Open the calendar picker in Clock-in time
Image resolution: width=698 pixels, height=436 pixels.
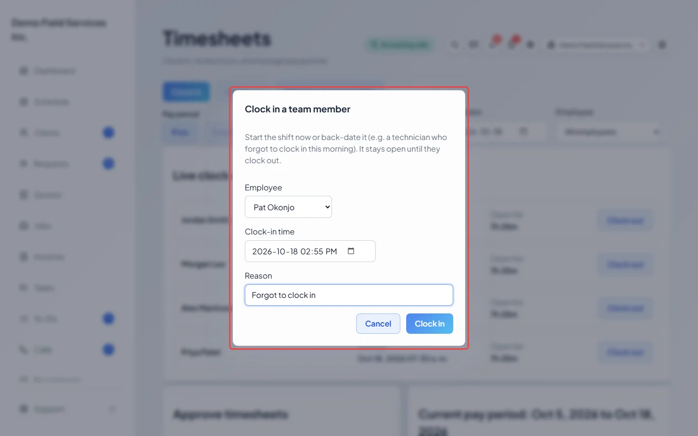351,251
